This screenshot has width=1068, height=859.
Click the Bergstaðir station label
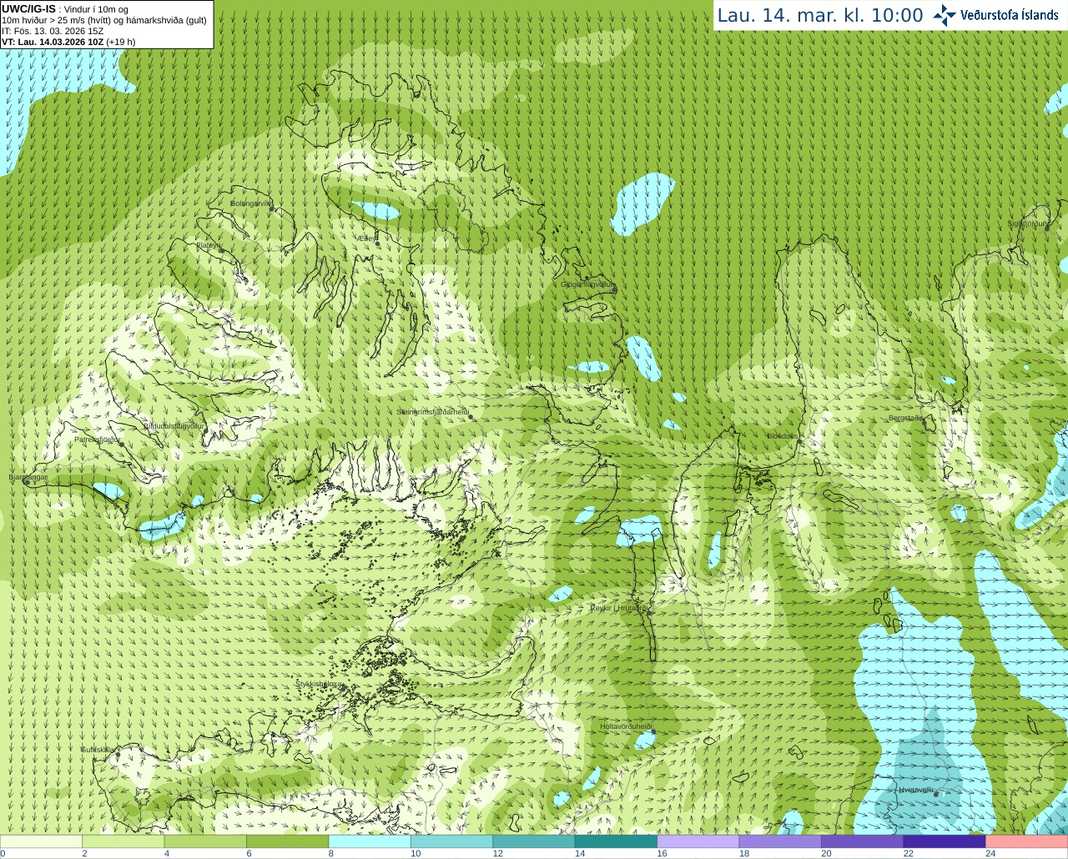906,418
